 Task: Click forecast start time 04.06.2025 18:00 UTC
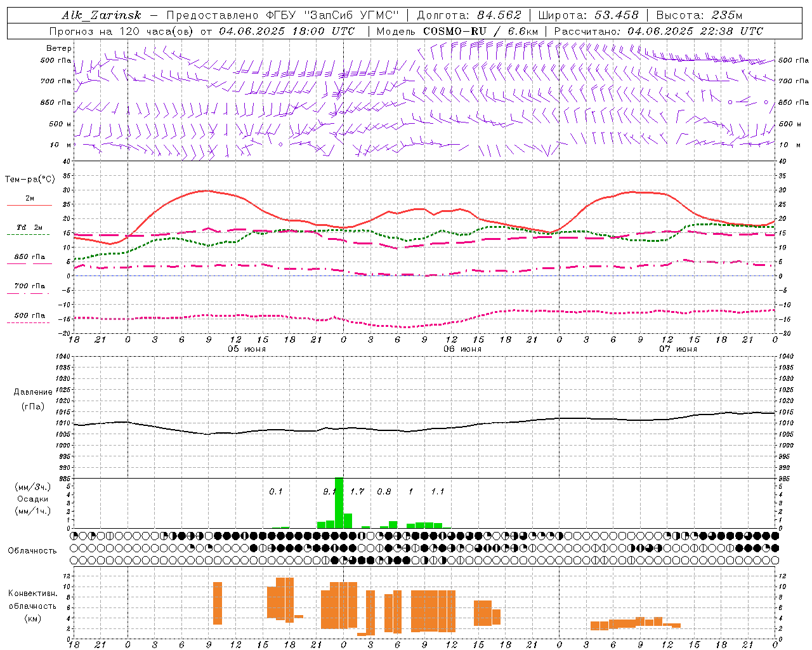click(x=287, y=31)
